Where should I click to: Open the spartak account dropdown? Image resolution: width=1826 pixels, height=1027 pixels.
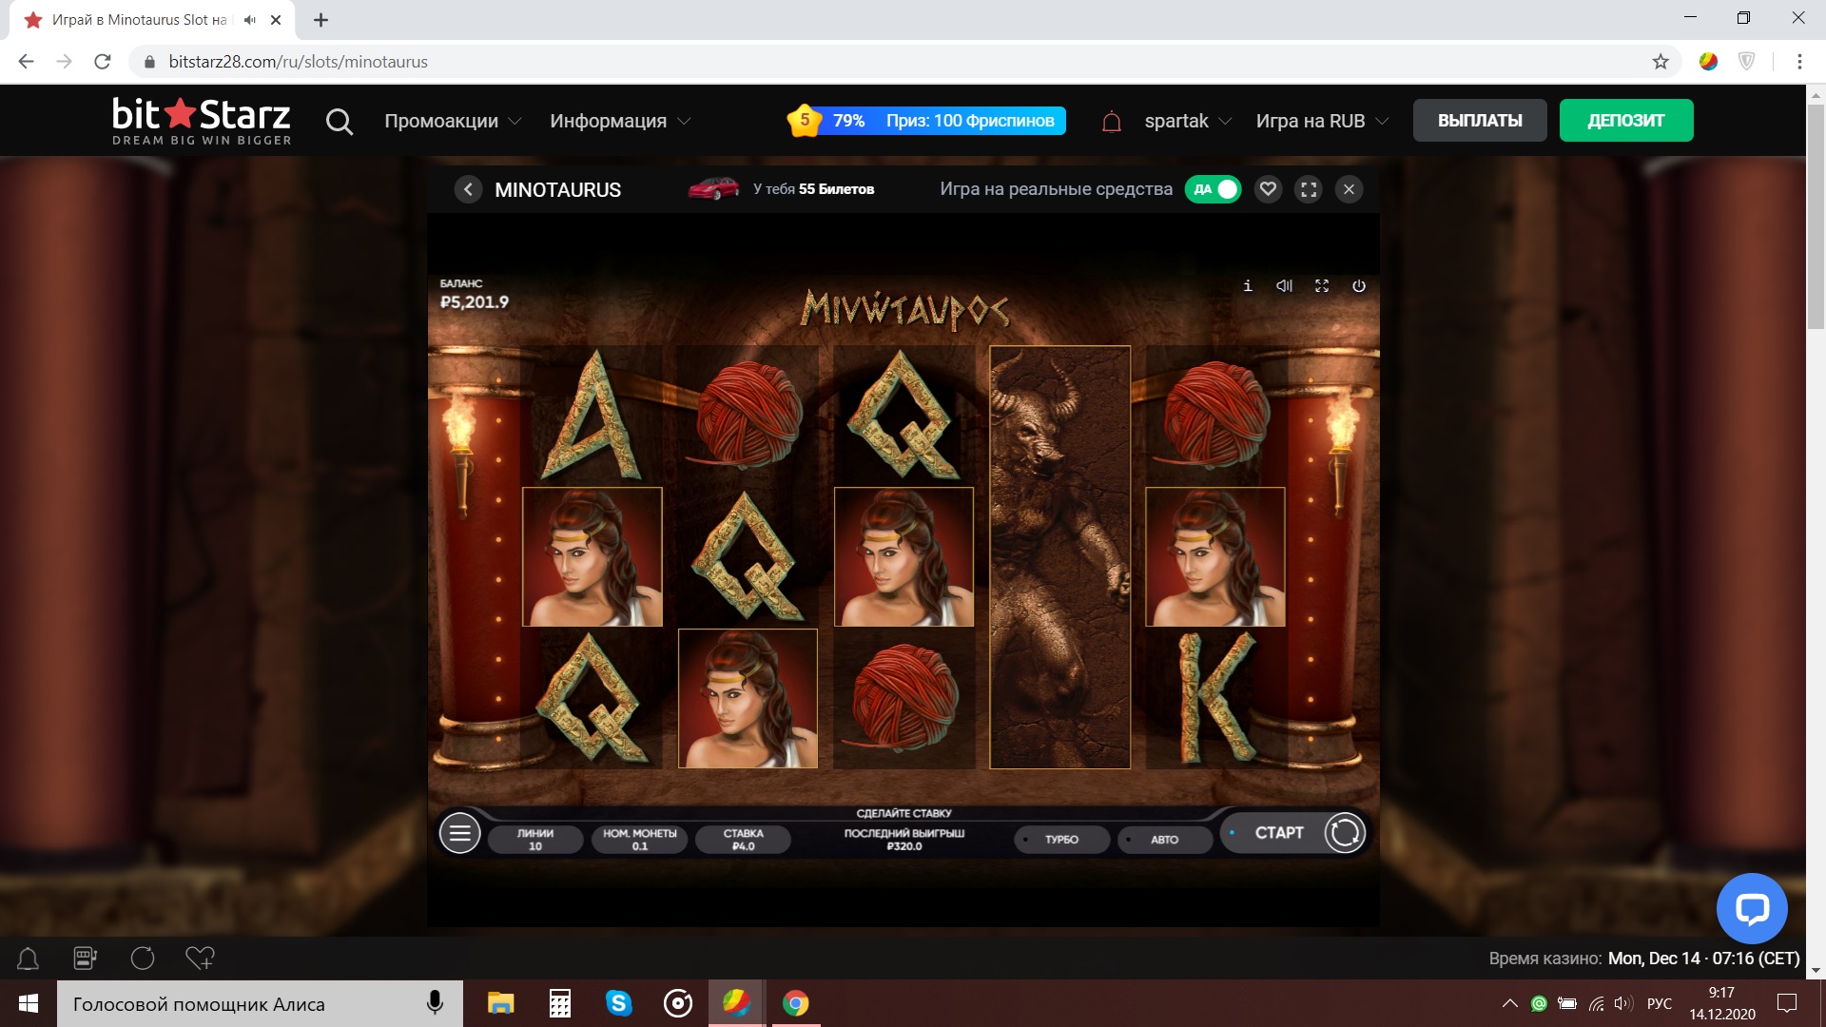point(1188,122)
